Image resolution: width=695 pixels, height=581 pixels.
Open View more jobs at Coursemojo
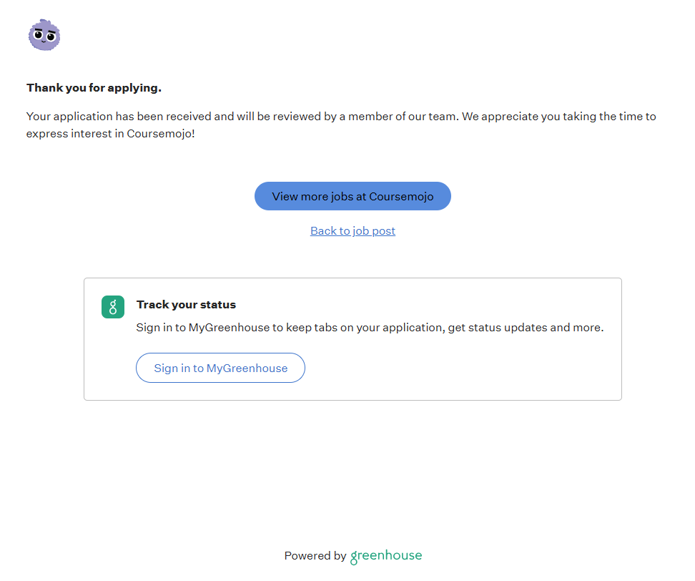click(x=353, y=196)
